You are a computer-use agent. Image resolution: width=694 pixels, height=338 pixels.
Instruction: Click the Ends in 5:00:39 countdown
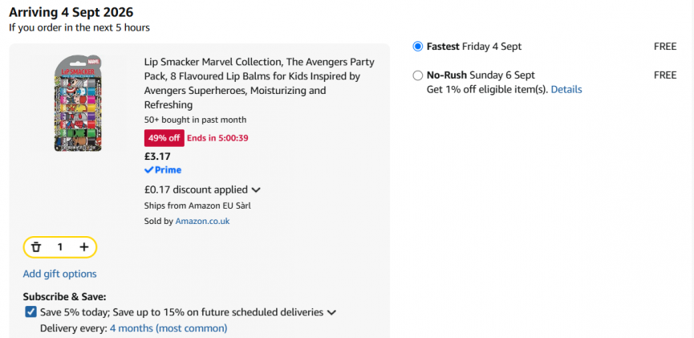click(x=217, y=138)
